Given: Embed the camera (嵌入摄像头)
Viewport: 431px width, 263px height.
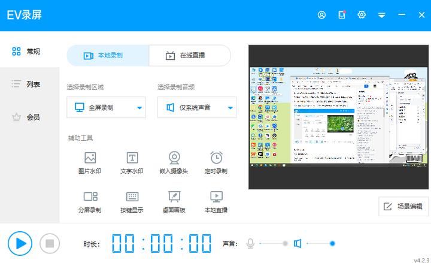Looking at the screenshot, I should click(x=174, y=162).
